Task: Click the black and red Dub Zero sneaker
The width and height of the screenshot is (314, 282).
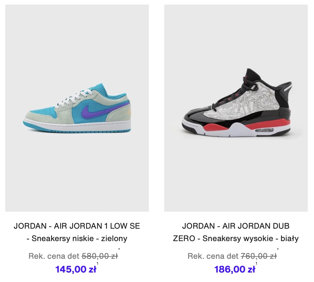Action: (237, 102)
